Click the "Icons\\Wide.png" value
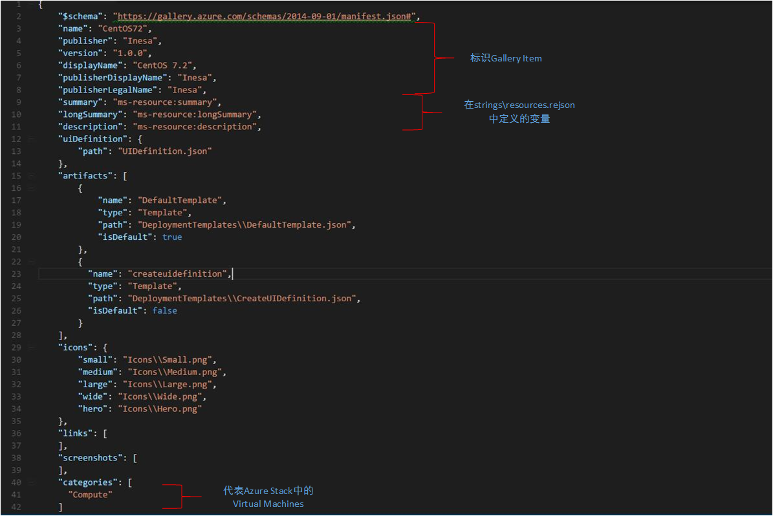Image resolution: width=773 pixels, height=516 pixels. (160, 397)
